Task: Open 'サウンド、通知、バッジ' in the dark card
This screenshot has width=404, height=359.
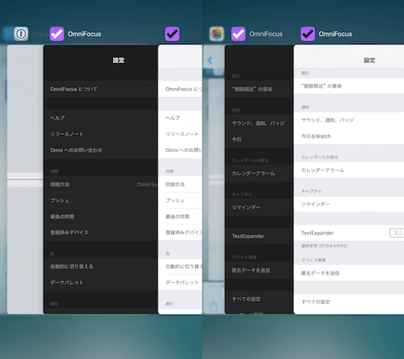Action: pos(259,123)
